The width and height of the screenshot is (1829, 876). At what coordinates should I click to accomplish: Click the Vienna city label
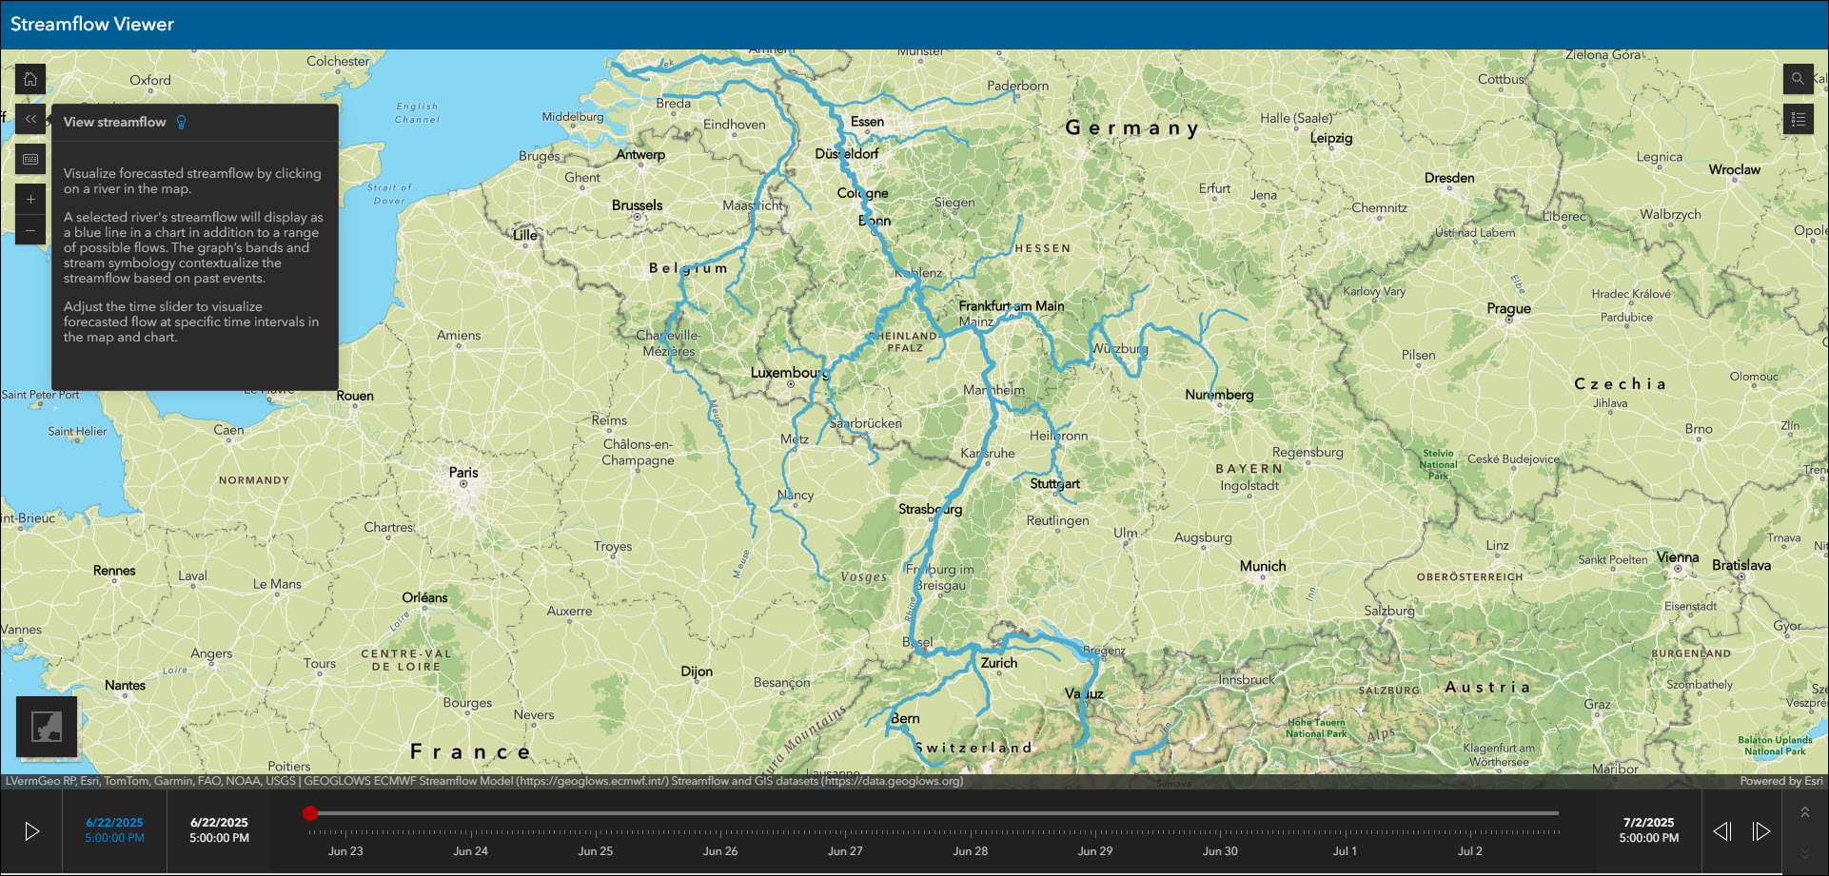1678,557
